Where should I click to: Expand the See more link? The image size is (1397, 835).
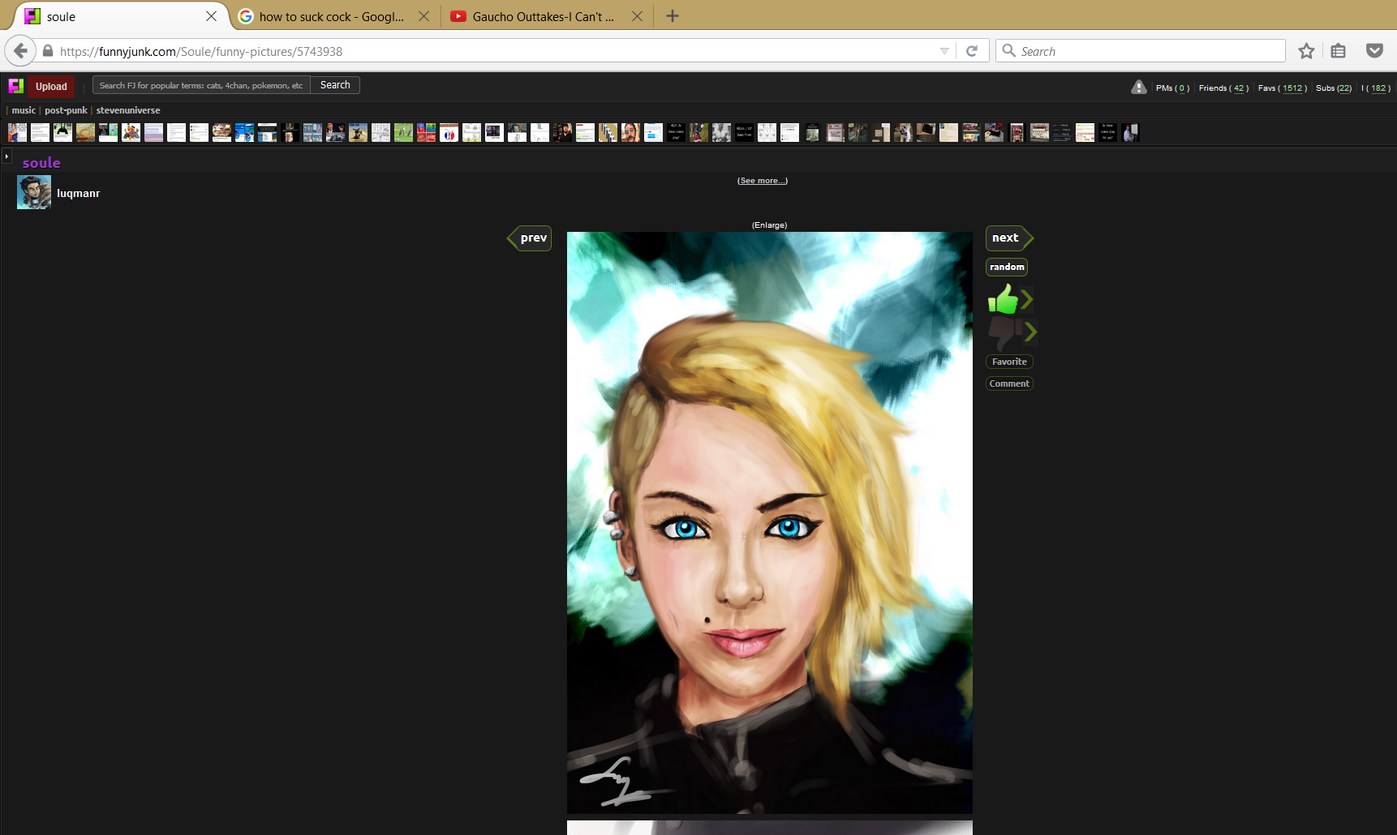coord(762,181)
